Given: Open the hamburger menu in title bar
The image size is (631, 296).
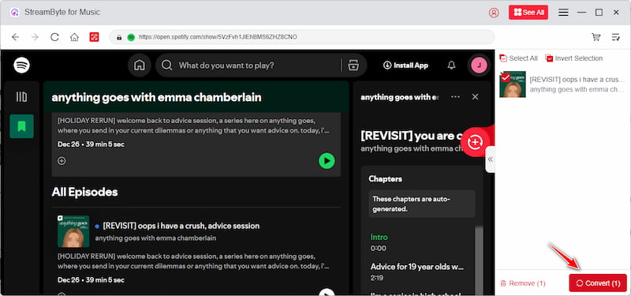Looking at the screenshot, I should coord(563,13).
